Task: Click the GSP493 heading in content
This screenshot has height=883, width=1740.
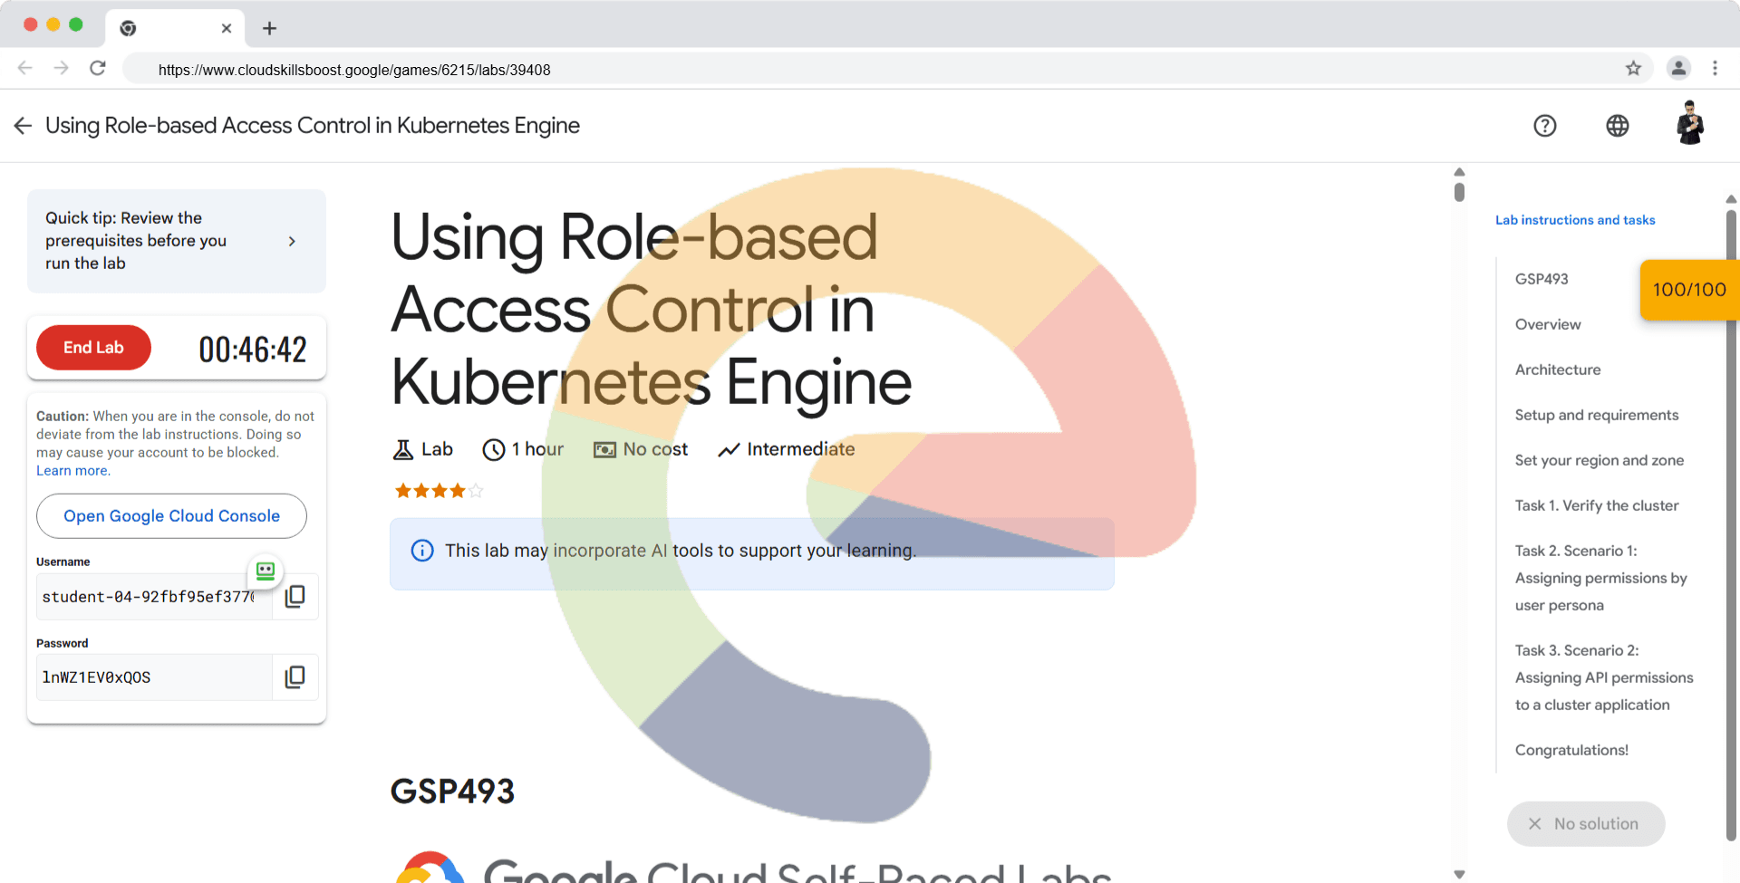Action: point(452,792)
